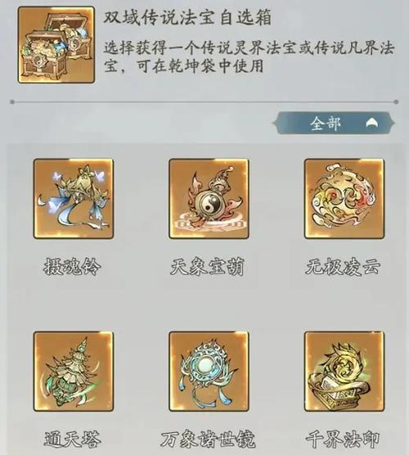The image size is (409, 455).
Task: Click the 无极凌云 name label
Action: [x=343, y=267]
